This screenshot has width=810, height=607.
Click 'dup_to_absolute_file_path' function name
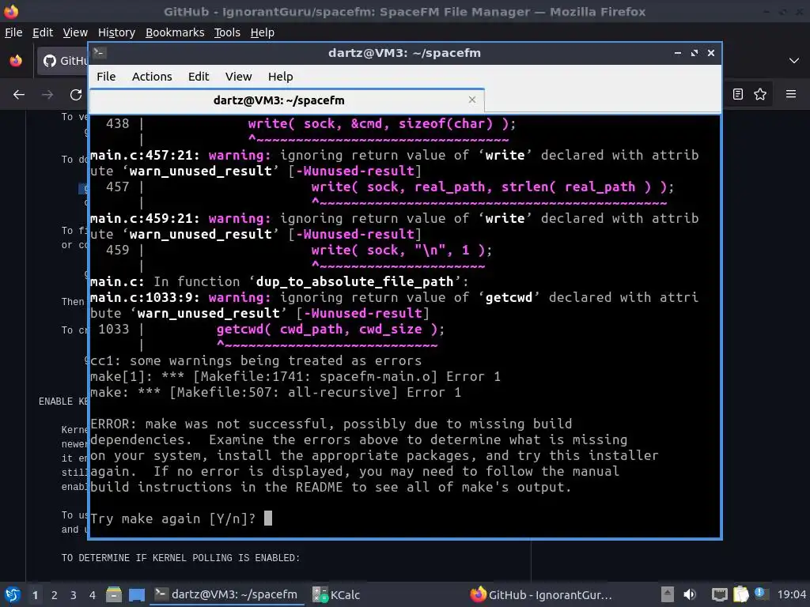click(354, 281)
